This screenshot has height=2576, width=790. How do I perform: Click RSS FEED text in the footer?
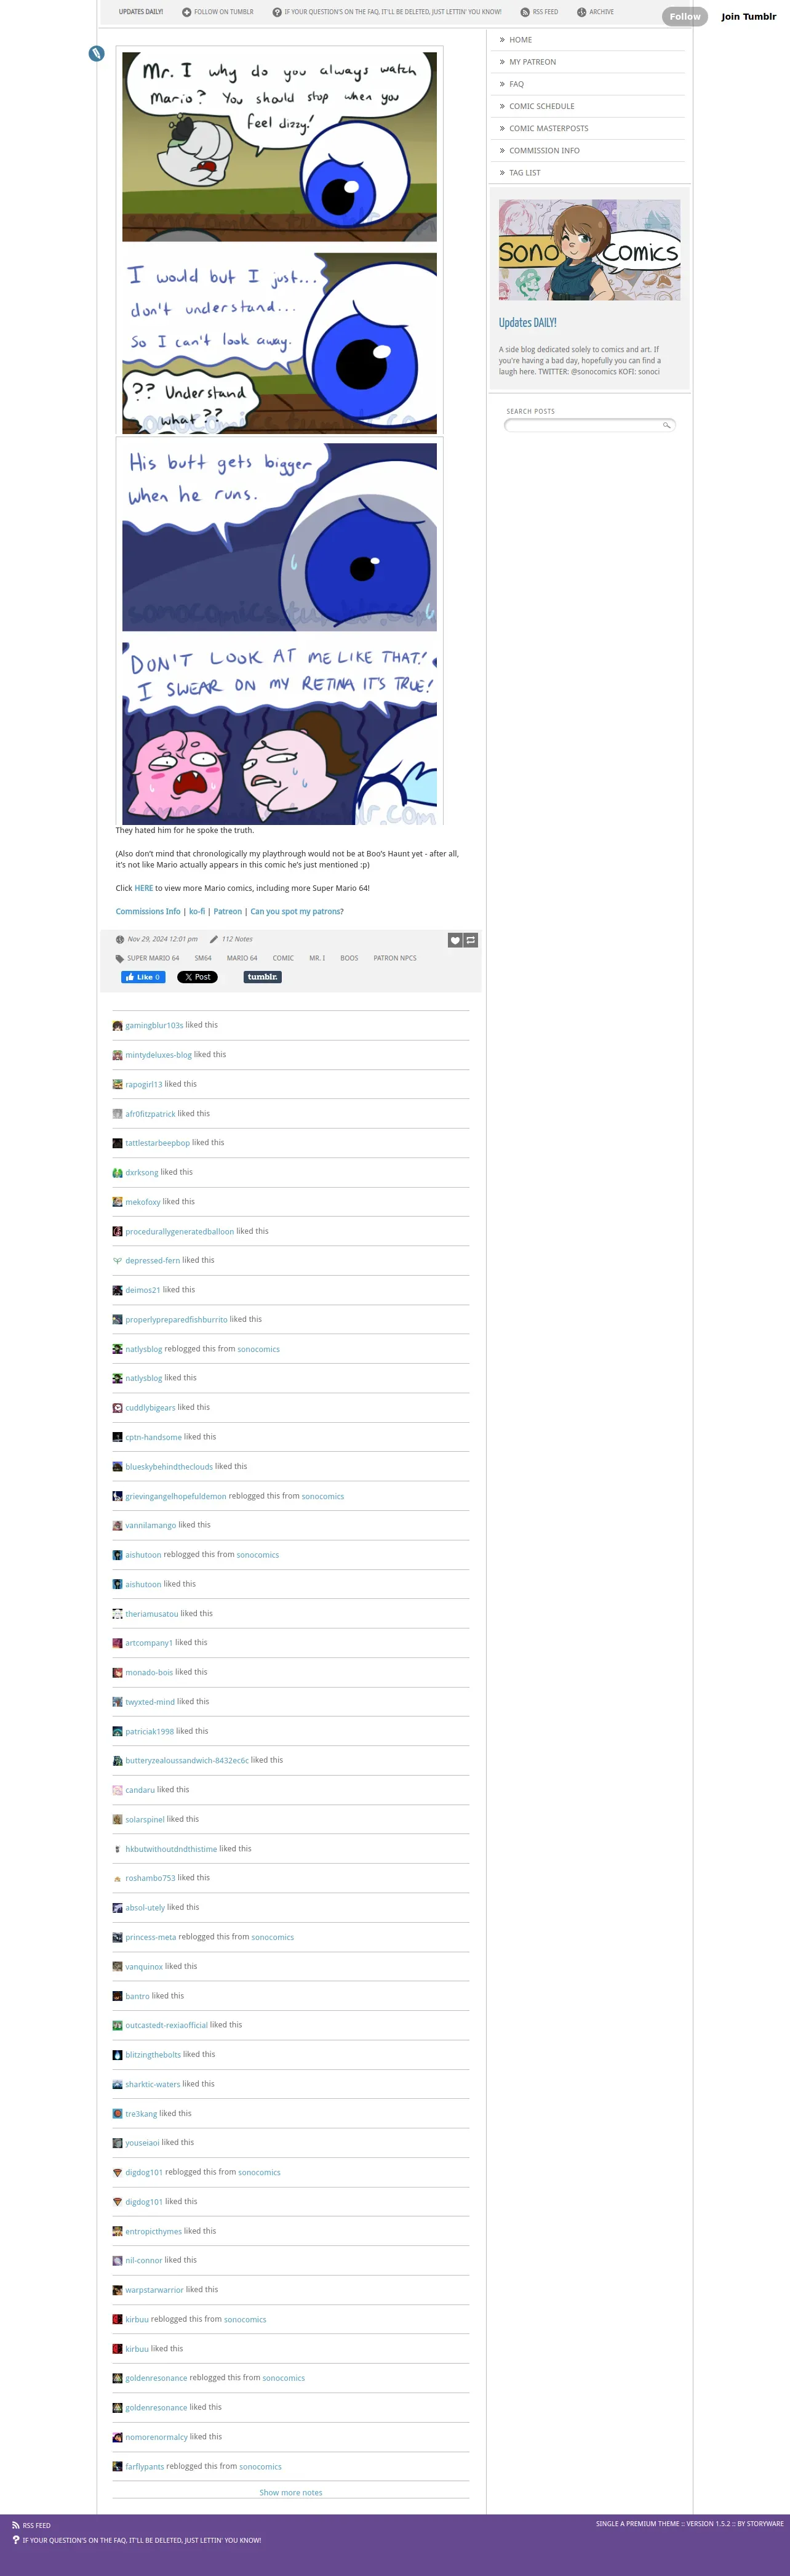[x=36, y=2525]
